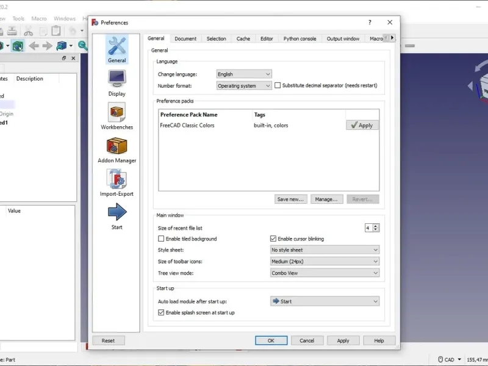The width and height of the screenshot is (488, 366).
Task: Click the link navigation blue cube icon
Action: (62, 46)
